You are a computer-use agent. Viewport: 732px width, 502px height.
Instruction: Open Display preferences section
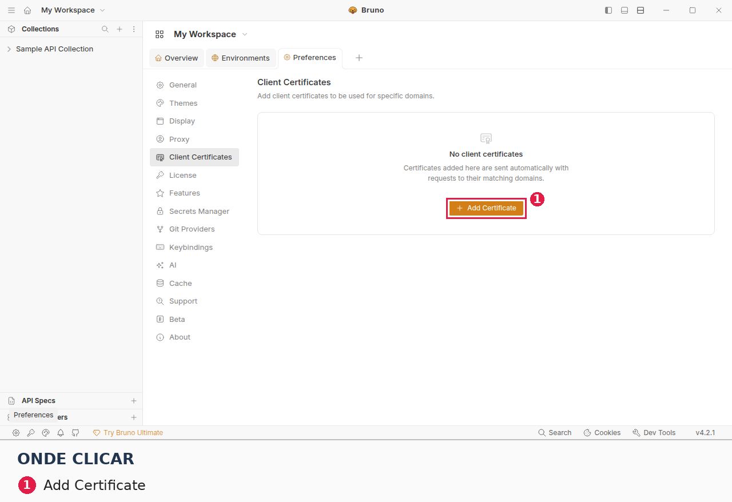194,121
